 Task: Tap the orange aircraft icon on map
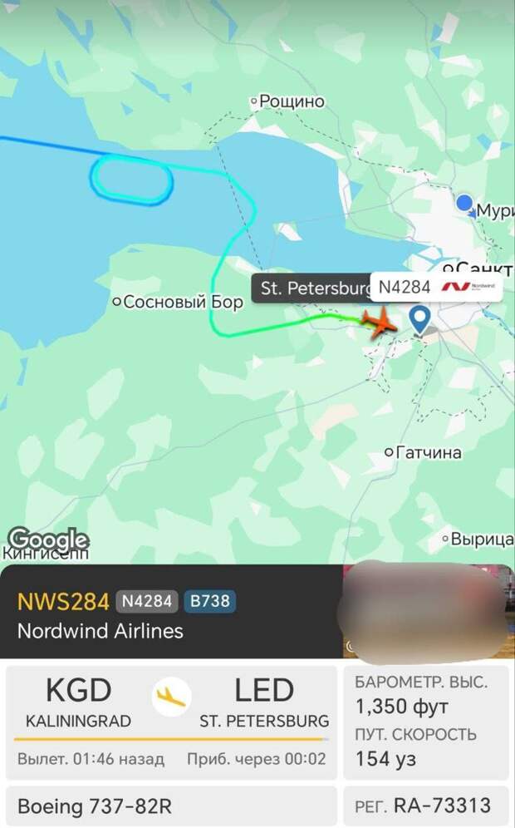coord(379,322)
